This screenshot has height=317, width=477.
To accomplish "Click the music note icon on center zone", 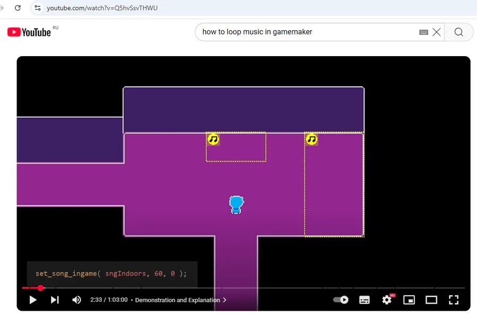I will 213,139.
